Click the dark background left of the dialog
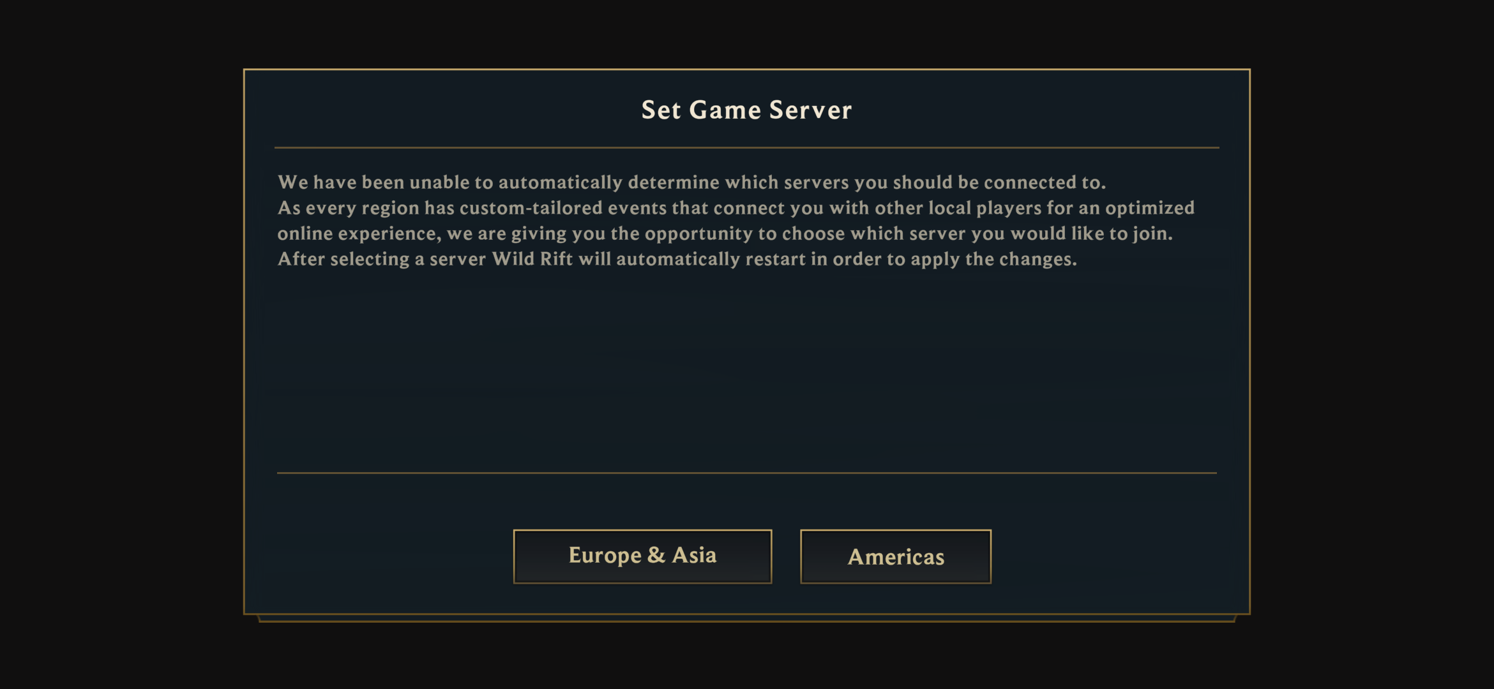This screenshot has width=1494, height=689. 121,344
